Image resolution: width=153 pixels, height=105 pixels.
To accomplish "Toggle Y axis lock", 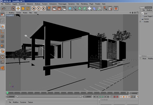I will (39, 8).
